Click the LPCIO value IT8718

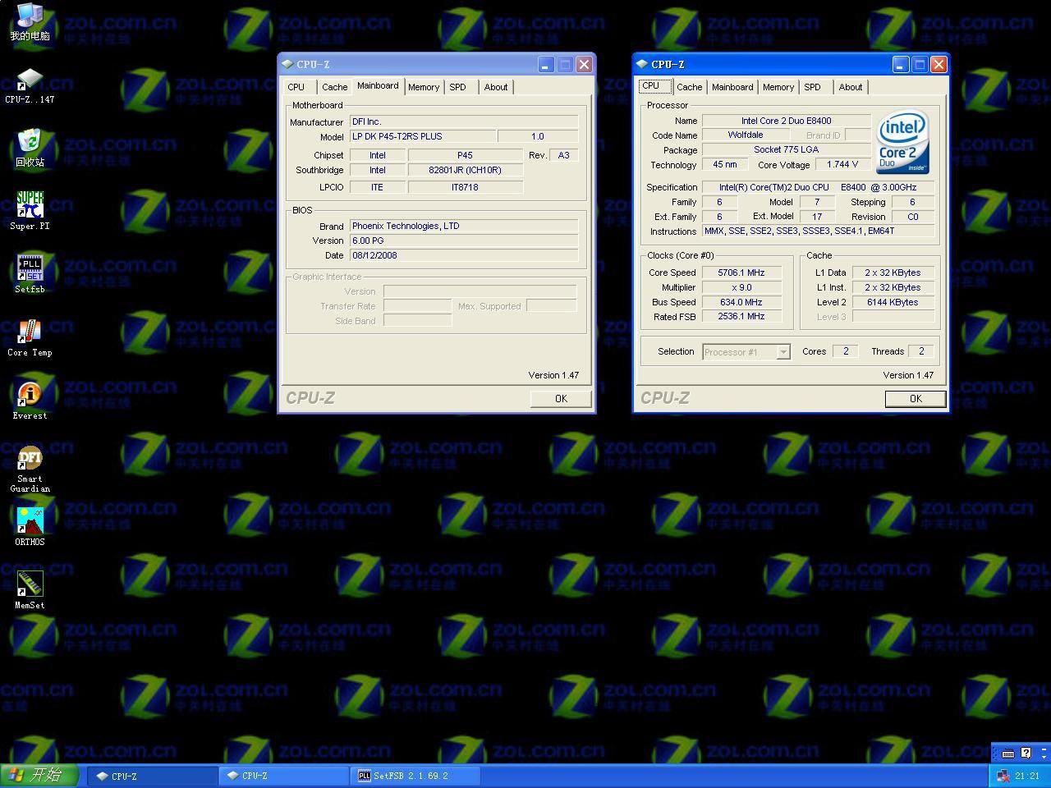point(466,187)
